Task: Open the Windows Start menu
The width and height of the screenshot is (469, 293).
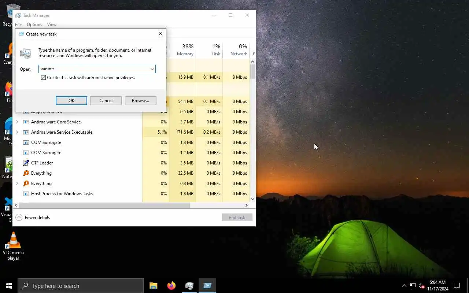Action: [x=9, y=286]
